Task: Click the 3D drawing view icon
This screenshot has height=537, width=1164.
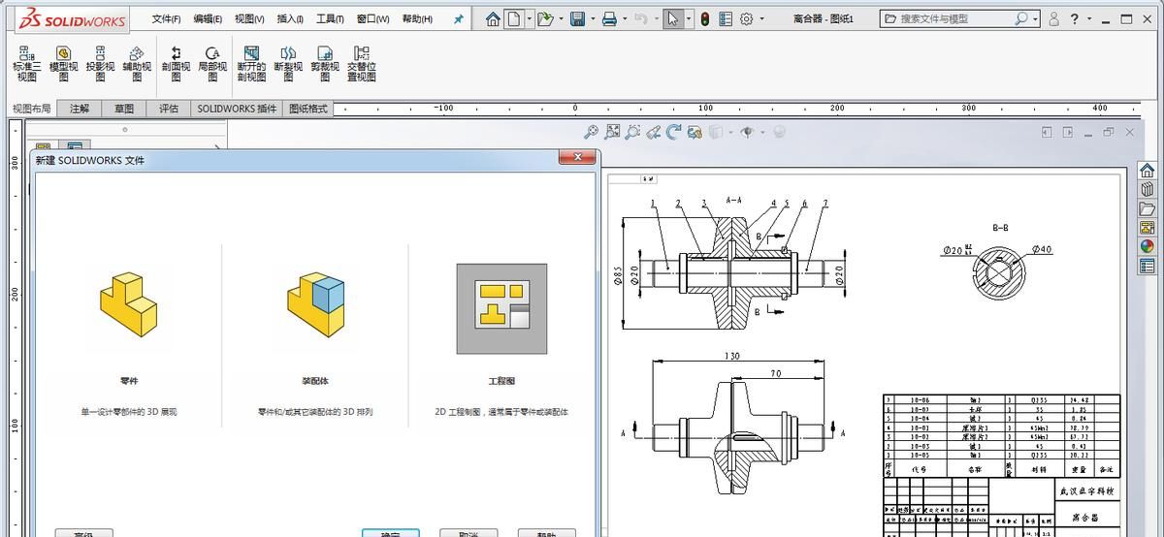Action: coord(695,132)
